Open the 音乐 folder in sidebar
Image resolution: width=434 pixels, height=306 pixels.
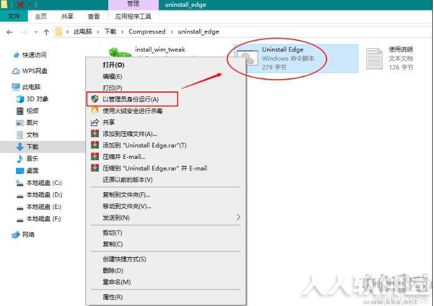(27, 158)
